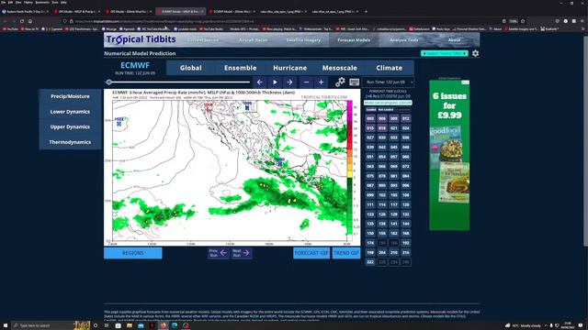Open the Aircraft Recon menu
The image size is (588, 330).
pos(254,40)
